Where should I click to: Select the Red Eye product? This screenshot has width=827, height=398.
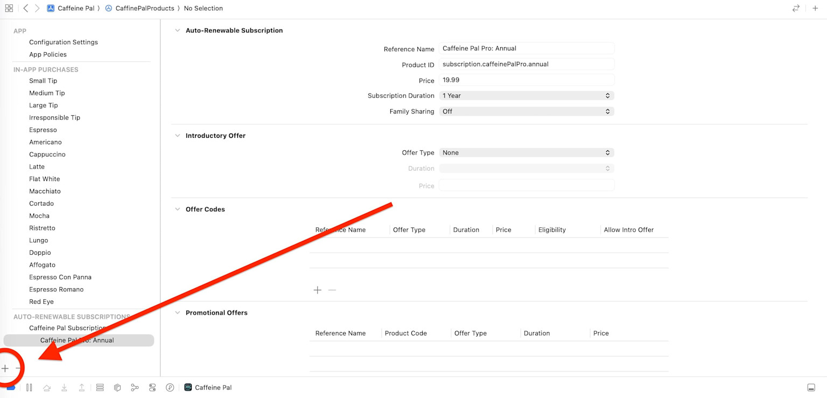pos(41,302)
